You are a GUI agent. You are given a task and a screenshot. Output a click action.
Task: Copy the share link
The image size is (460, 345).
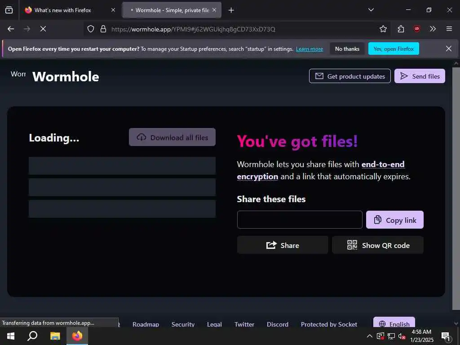coord(394,220)
